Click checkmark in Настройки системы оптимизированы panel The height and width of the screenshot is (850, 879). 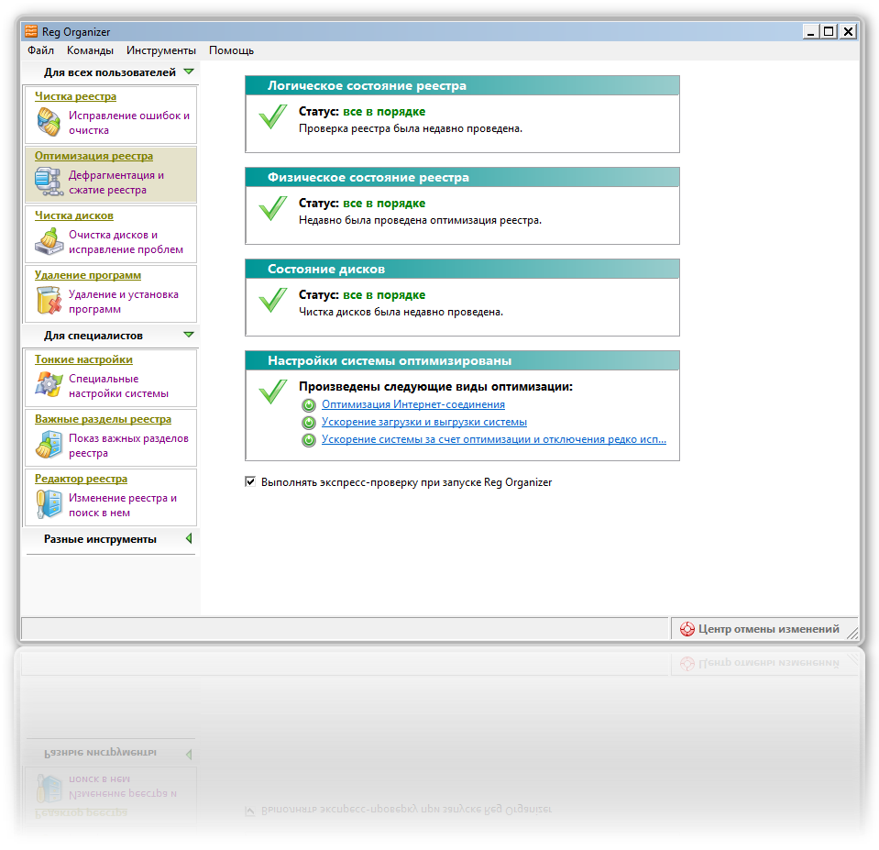click(x=273, y=392)
